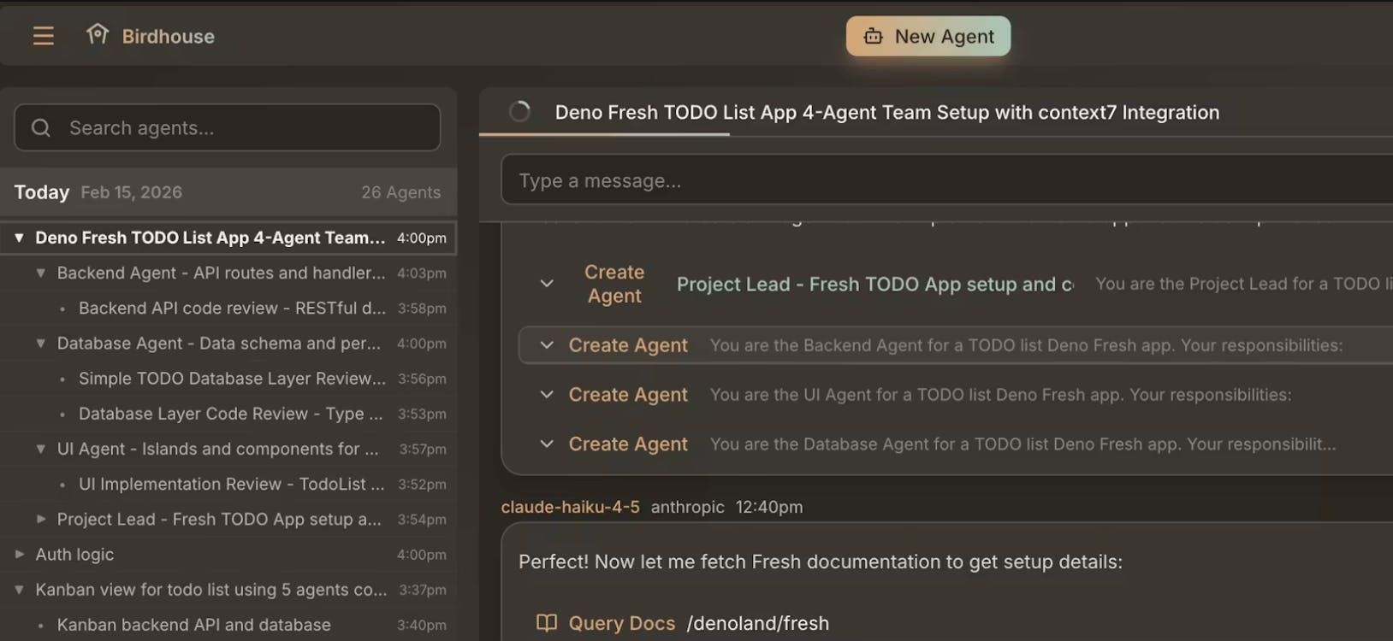
Task: Click the Birdhouse logo icon
Action: coord(98,35)
